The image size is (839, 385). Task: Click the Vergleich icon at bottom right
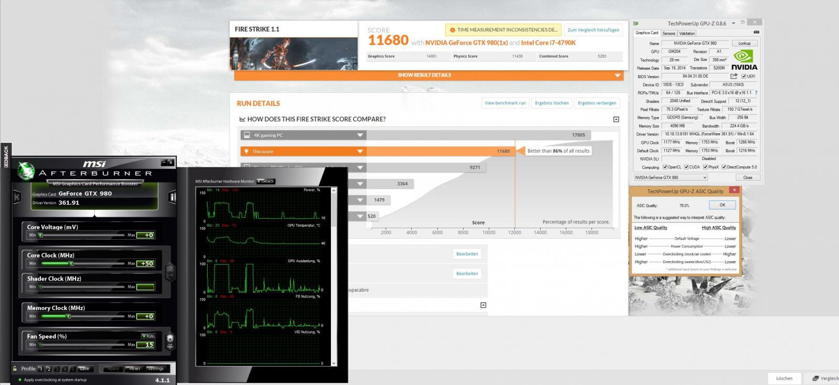(815, 378)
